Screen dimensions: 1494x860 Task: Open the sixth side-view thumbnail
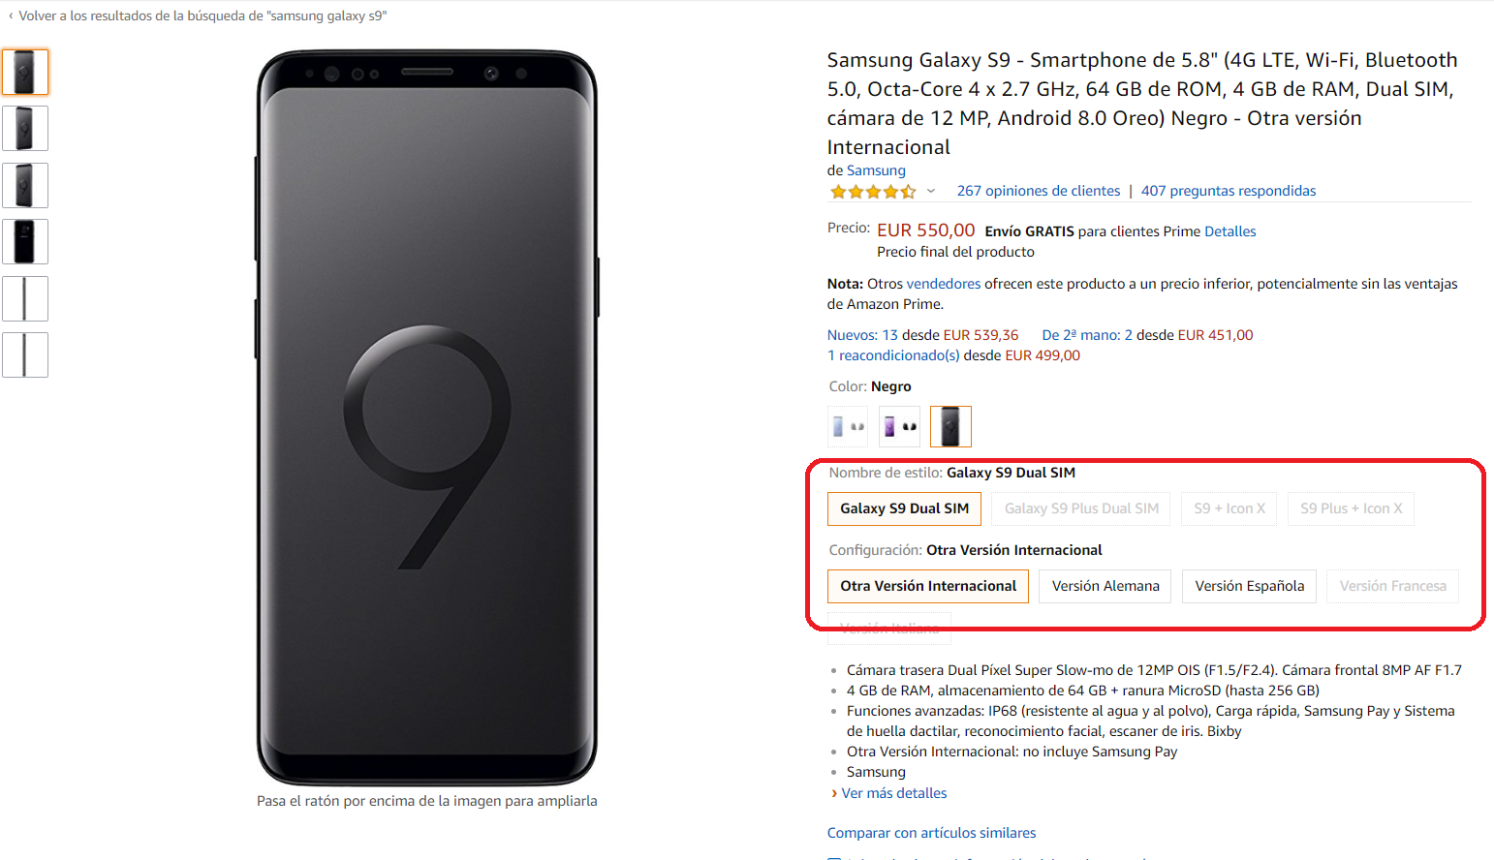click(x=25, y=354)
